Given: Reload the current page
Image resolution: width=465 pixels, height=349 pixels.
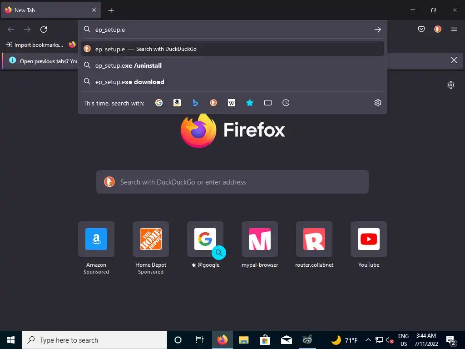Looking at the screenshot, I should 44,30.
